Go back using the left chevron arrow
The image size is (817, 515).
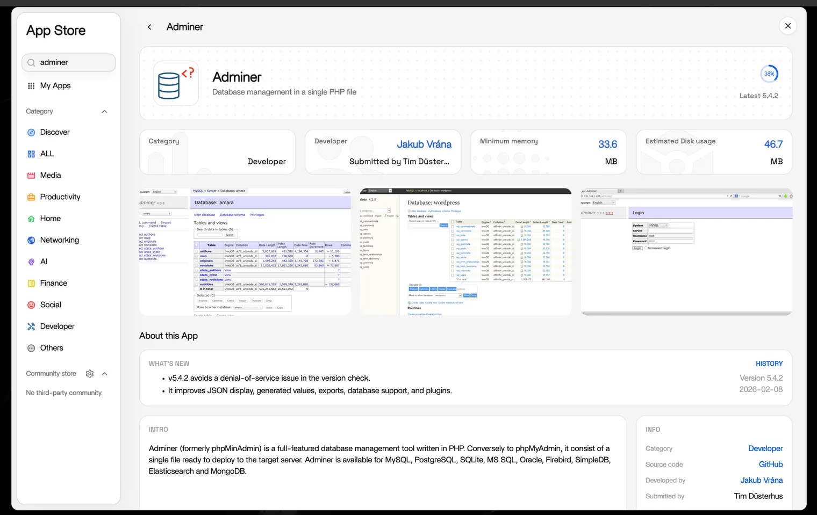coord(149,27)
